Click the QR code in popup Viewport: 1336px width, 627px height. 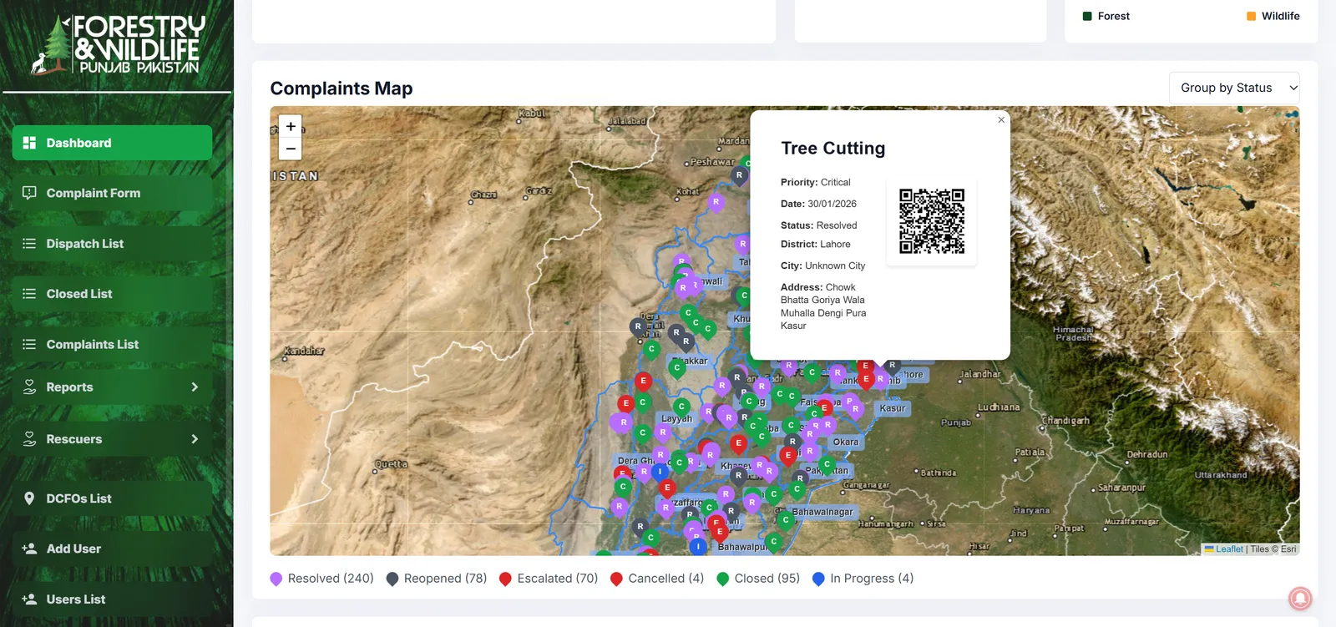coord(932,221)
